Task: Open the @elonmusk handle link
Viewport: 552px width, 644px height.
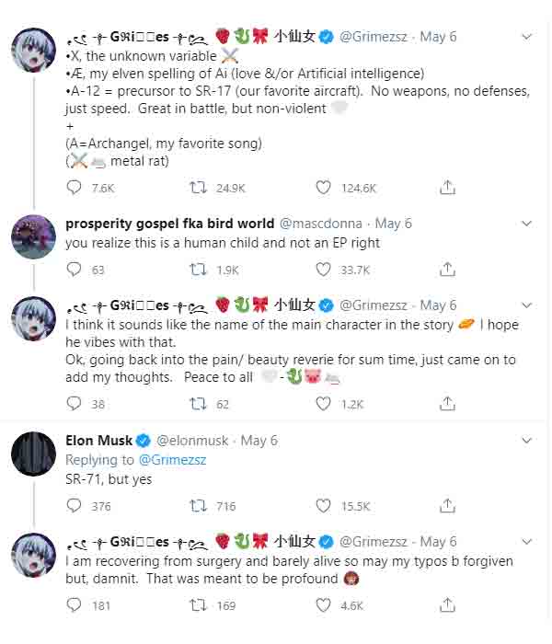Action: click(192, 441)
